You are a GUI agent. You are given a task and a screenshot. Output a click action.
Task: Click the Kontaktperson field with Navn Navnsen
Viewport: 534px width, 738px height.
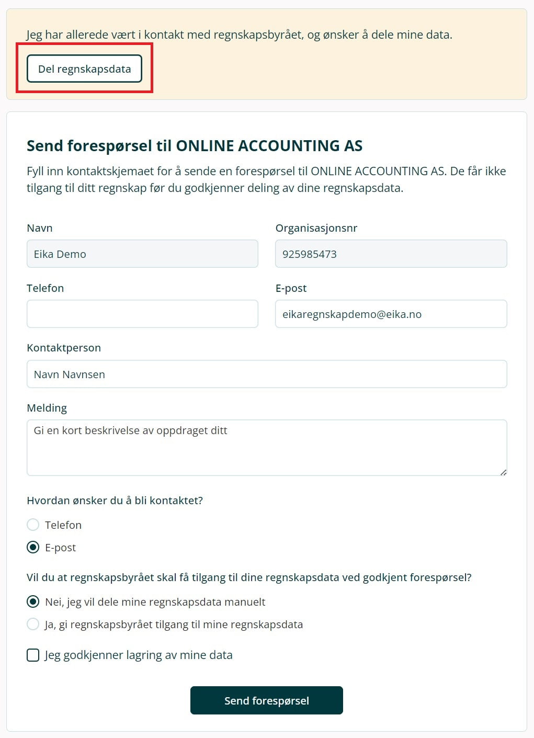pos(267,374)
